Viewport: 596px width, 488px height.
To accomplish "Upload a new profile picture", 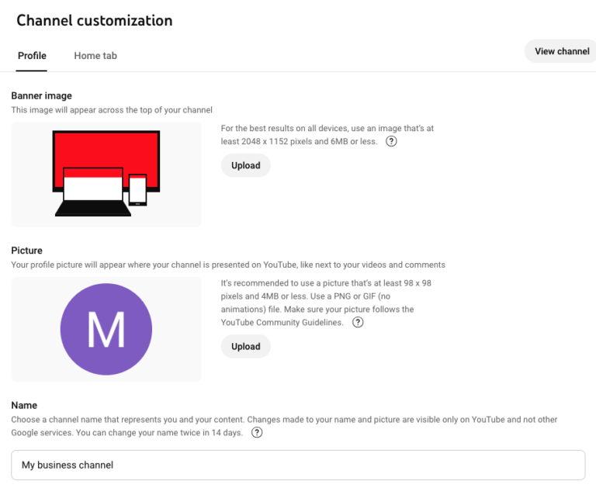I will coord(245,346).
